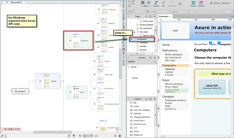Collapse the Computers page tree node
234x138 pixels.
(131, 39)
